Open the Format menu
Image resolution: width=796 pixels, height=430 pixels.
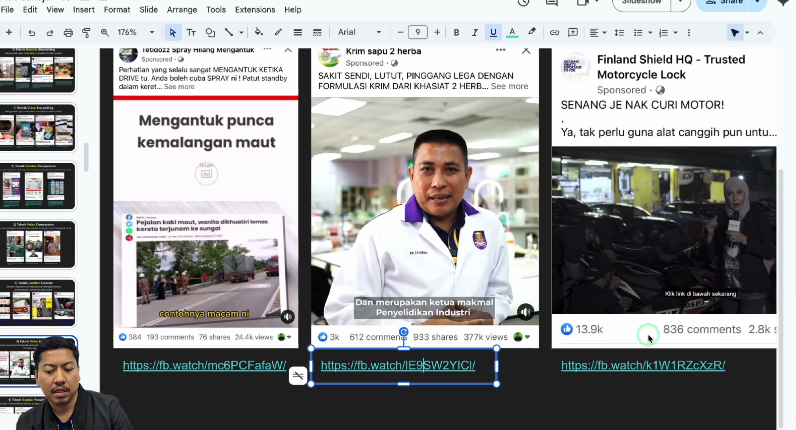(x=117, y=10)
